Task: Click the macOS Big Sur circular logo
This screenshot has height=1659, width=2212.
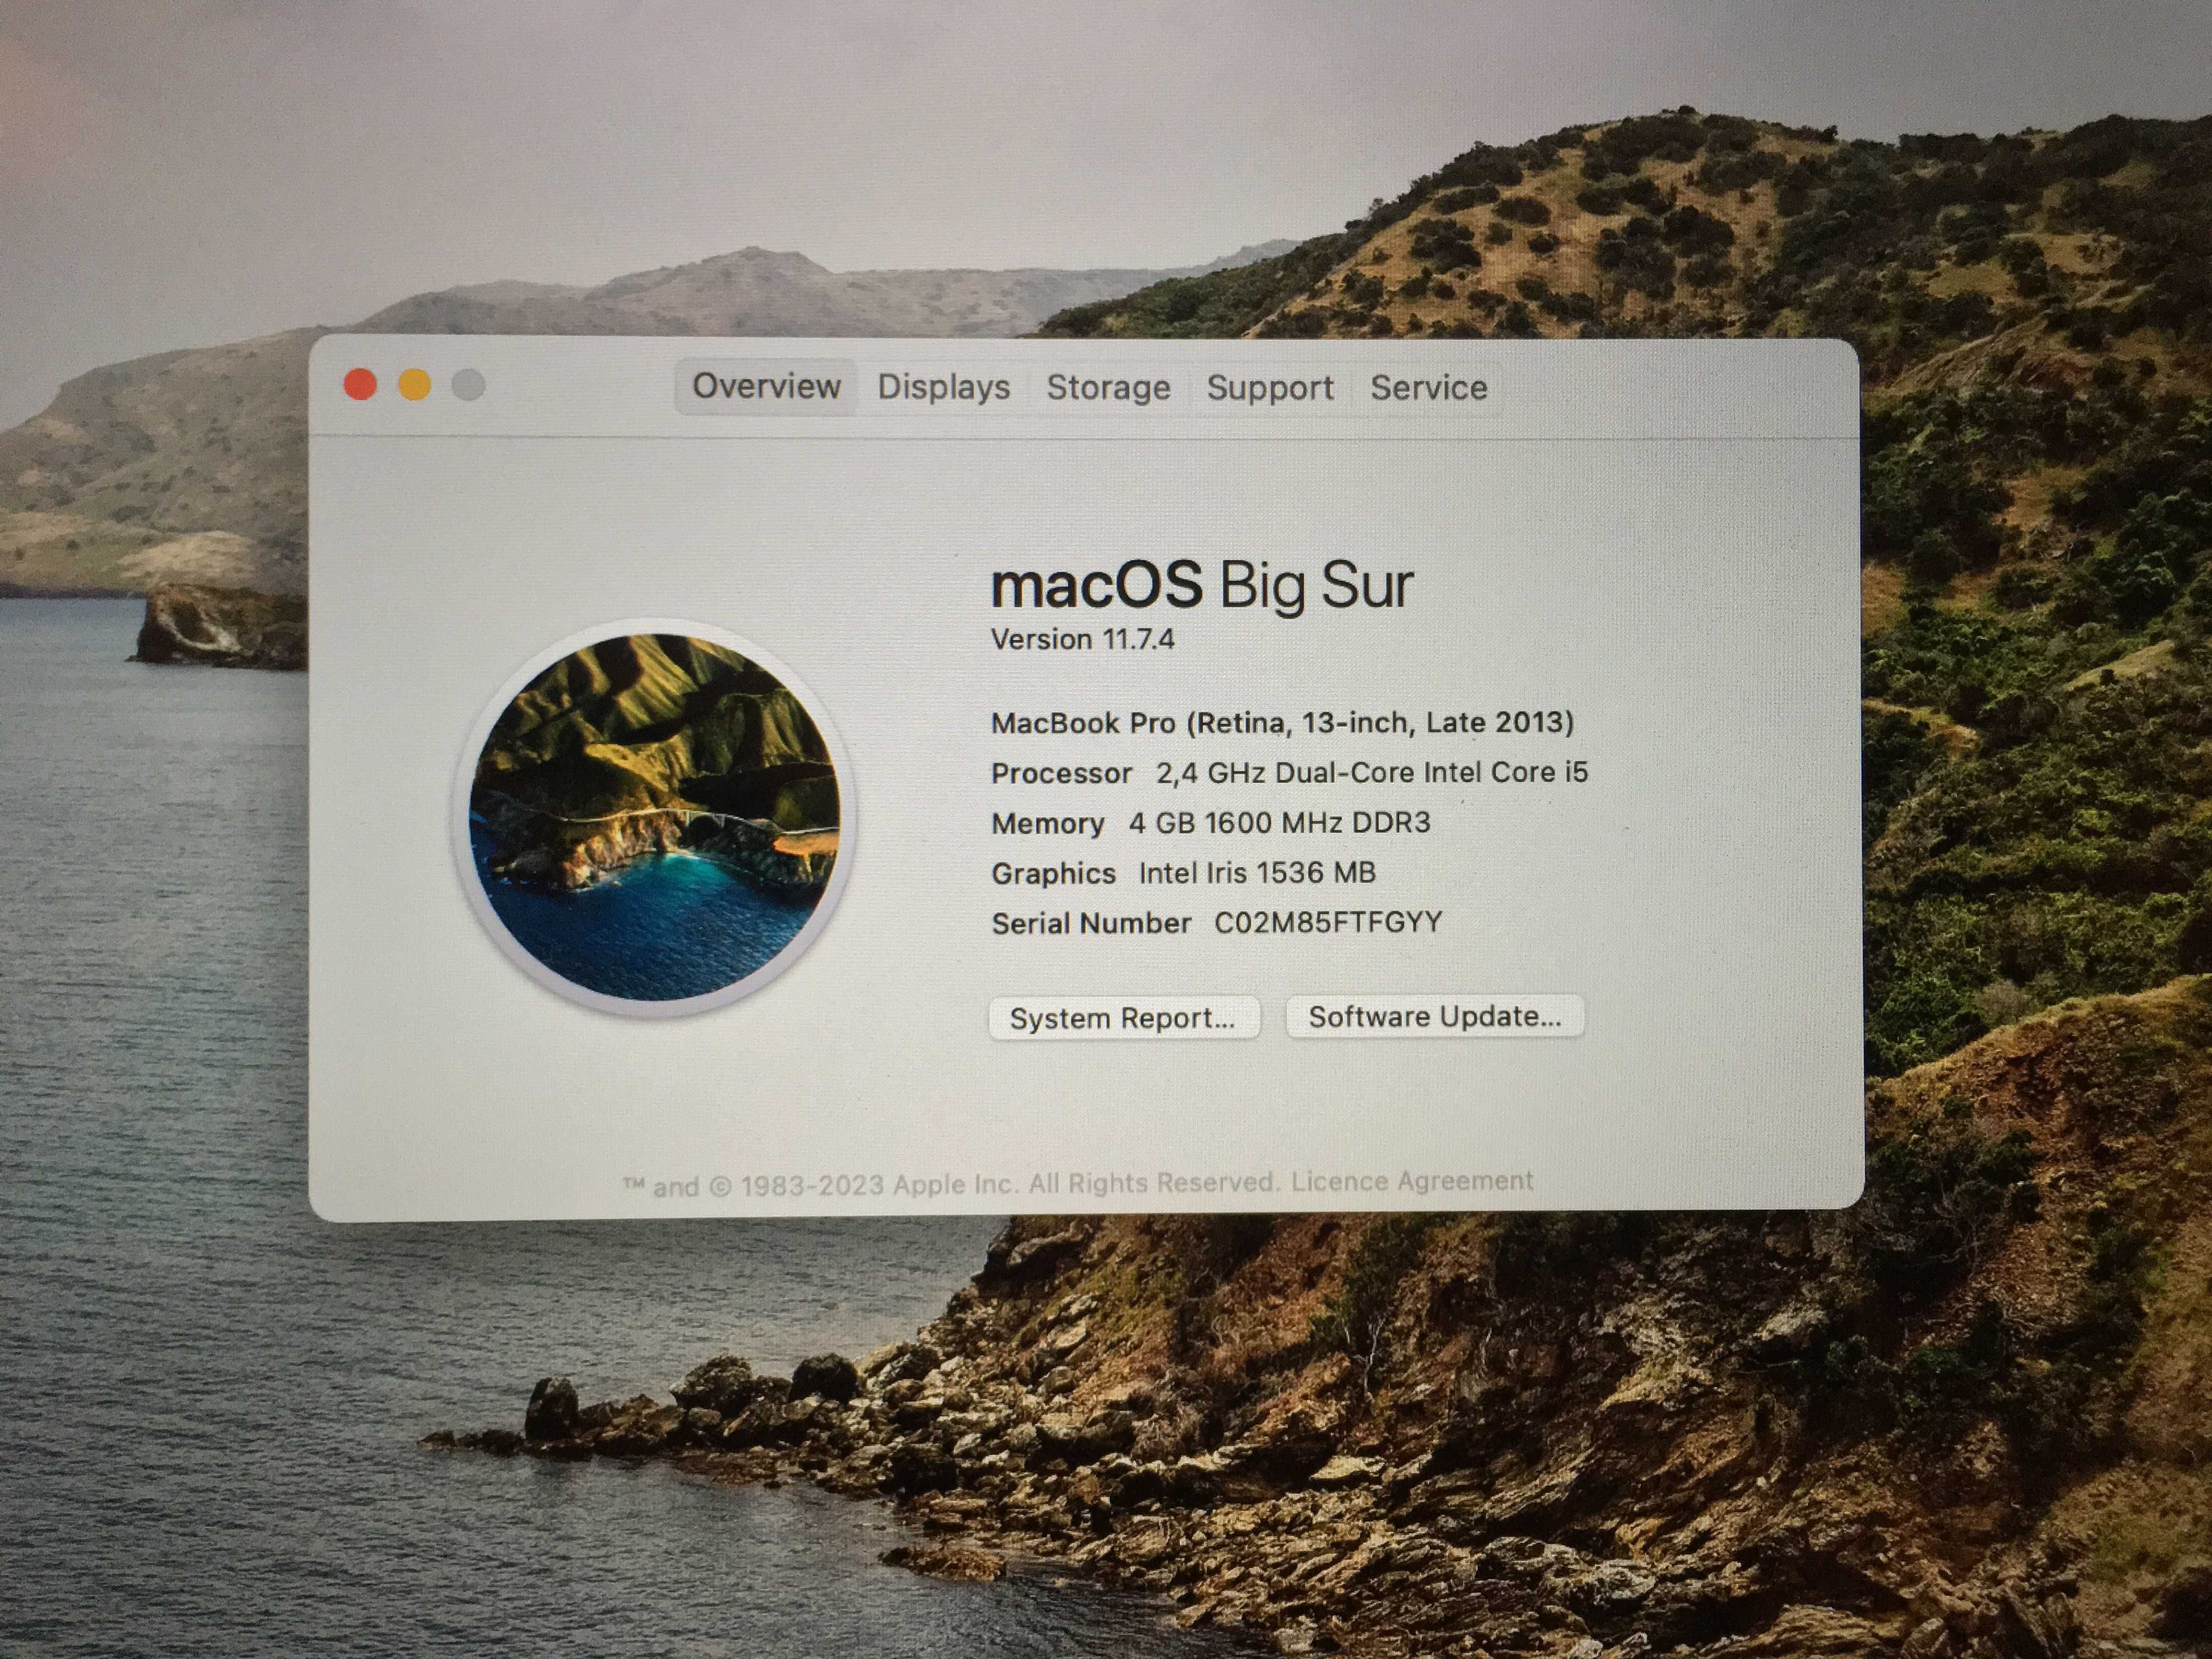Action: point(654,817)
